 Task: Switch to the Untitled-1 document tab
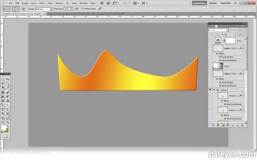24,14
